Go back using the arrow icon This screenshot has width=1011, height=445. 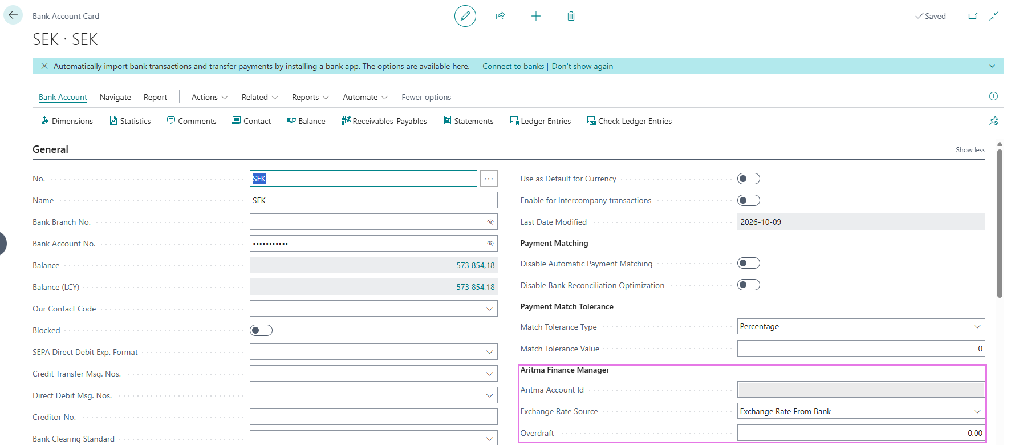pyautogui.click(x=13, y=15)
